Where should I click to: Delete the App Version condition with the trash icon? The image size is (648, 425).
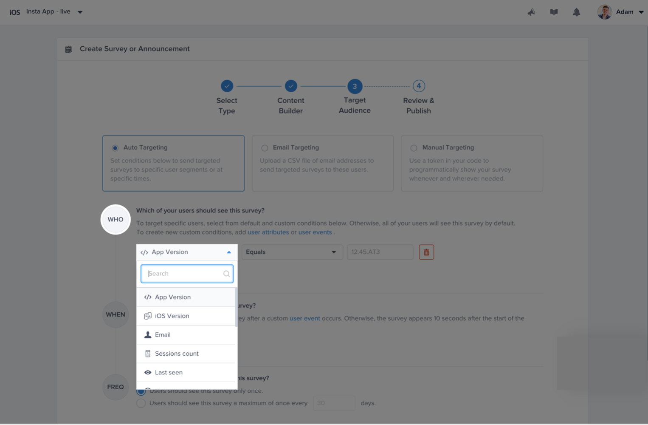coord(426,252)
